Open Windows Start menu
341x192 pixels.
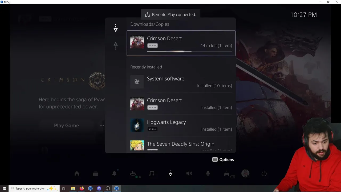click(x=4, y=189)
